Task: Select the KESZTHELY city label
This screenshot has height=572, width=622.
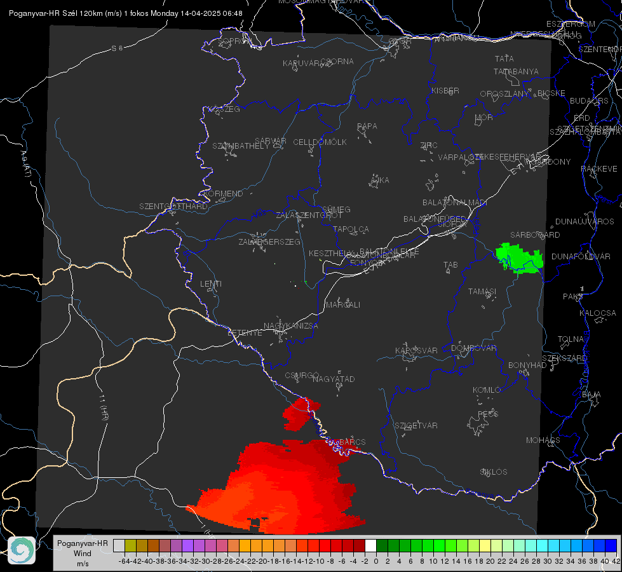Action: click(x=330, y=253)
